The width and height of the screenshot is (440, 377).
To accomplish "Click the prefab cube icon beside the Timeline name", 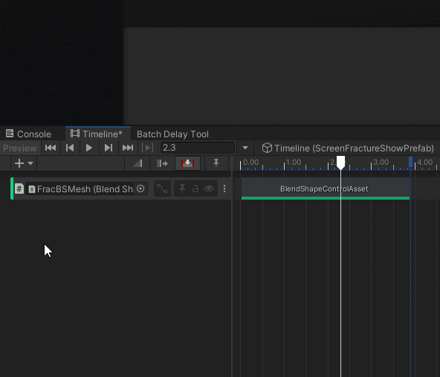I will tap(267, 148).
